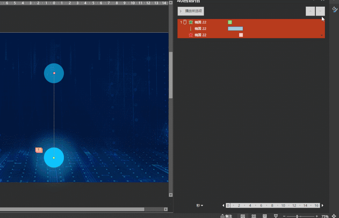Image resolution: width=339 pixels, height=218 pixels.
Task: Click the blue timing bar of the motion path
Action: click(x=235, y=29)
